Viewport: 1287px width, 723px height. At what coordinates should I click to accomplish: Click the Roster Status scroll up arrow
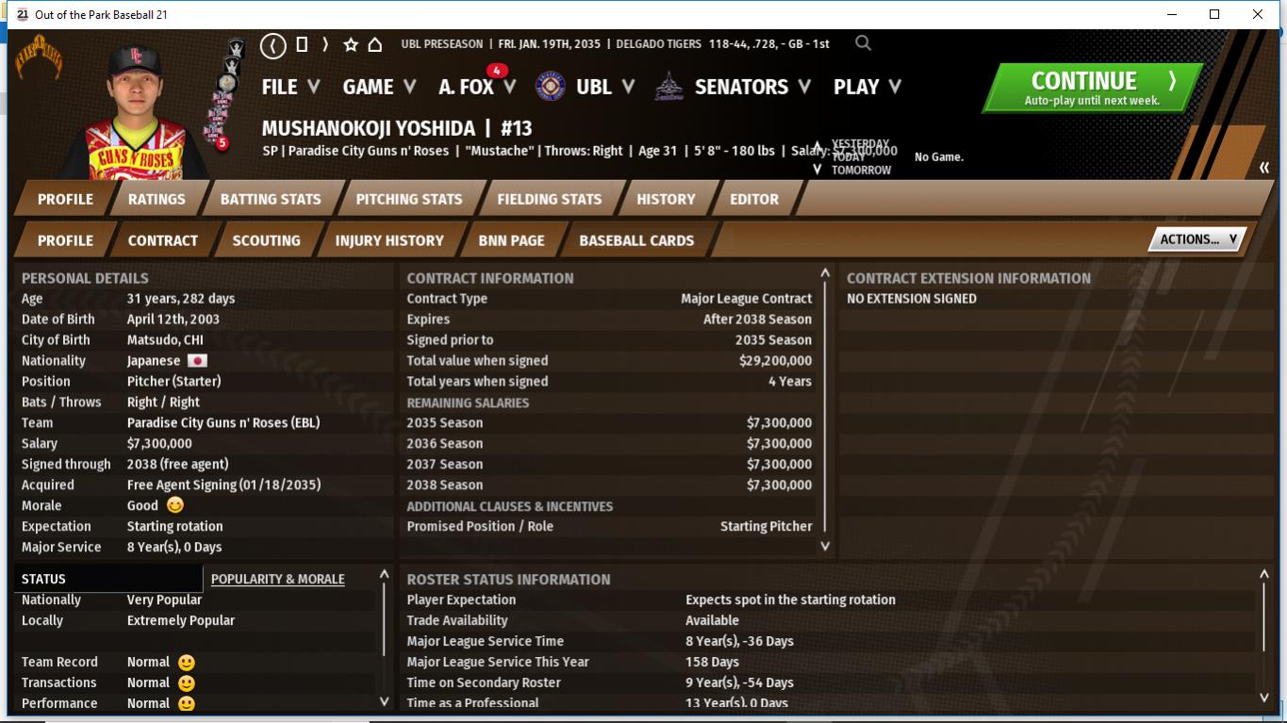pyautogui.click(x=1264, y=574)
